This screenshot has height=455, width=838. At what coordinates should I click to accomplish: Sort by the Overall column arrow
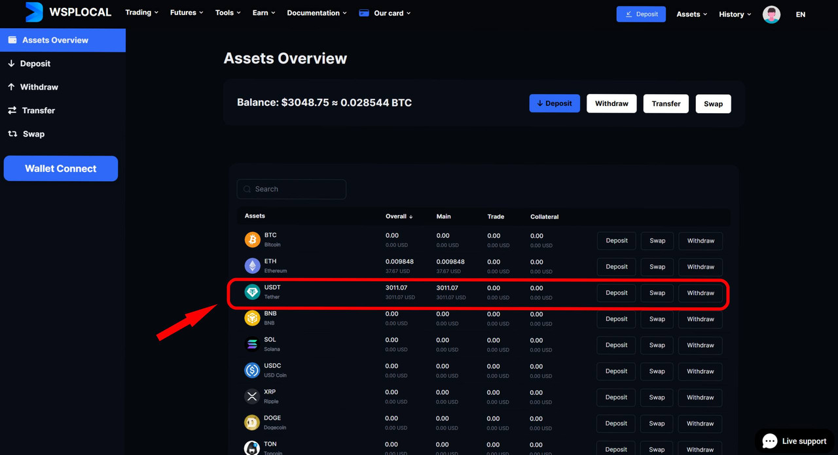coord(411,216)
